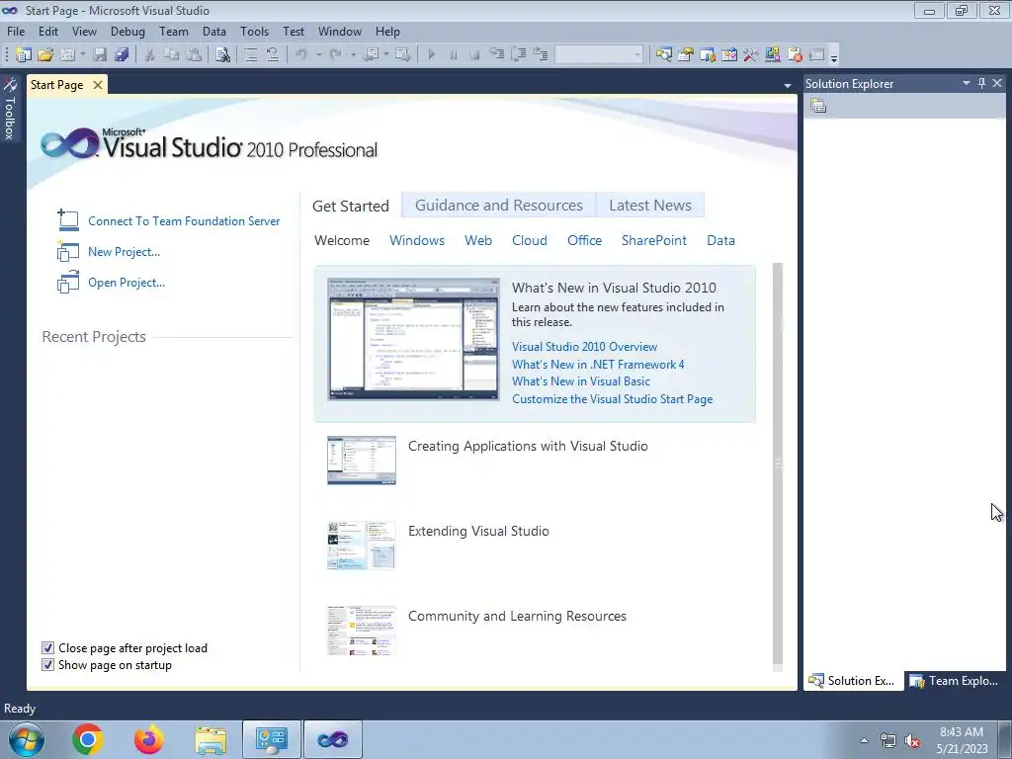Close the Start Page document tab

[98, 85]
